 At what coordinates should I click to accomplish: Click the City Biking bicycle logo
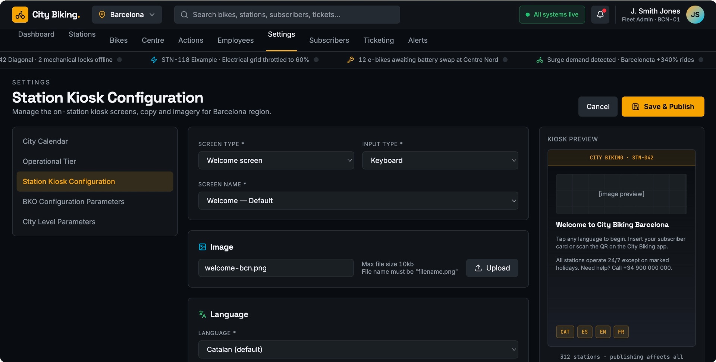click(20, 15)
